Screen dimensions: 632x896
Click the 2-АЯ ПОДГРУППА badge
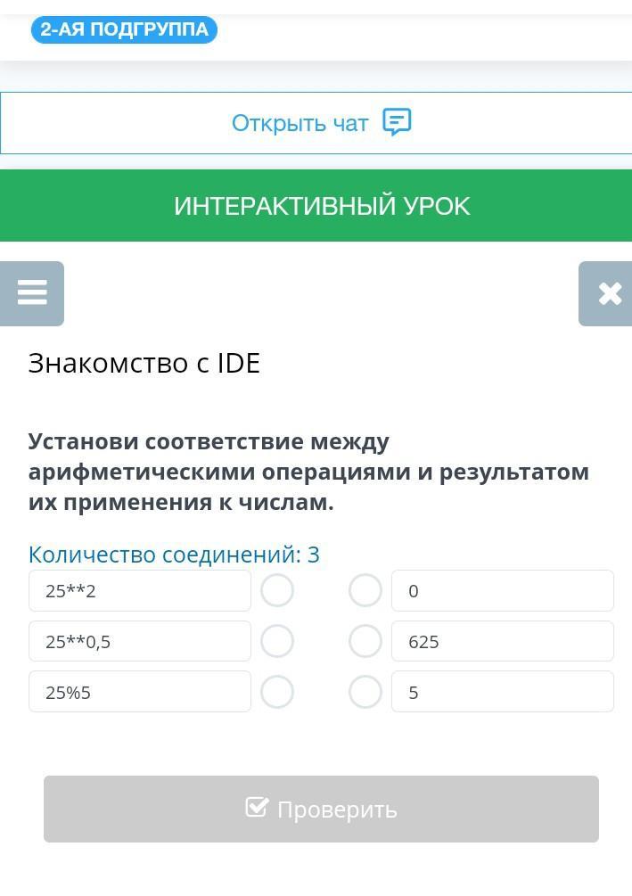(x=124, y=29)
